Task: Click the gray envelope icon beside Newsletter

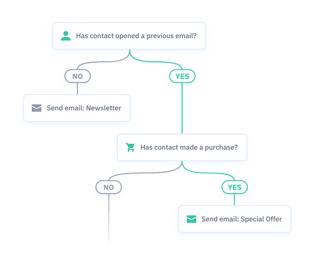Action: 37,108
